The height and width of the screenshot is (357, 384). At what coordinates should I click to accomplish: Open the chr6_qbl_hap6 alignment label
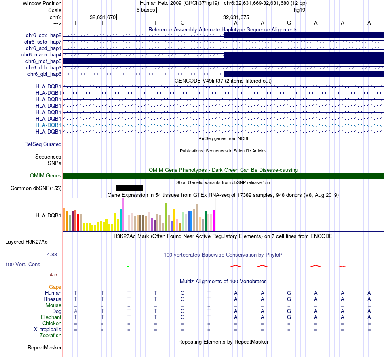click(44, 74)
